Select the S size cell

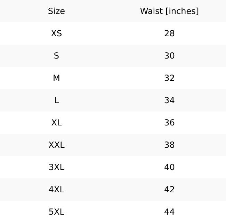pos(56,56)
